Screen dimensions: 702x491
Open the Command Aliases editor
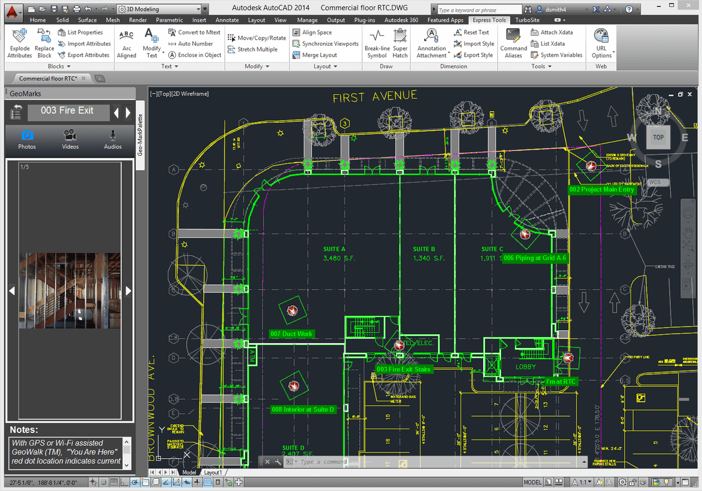point(513,42)
